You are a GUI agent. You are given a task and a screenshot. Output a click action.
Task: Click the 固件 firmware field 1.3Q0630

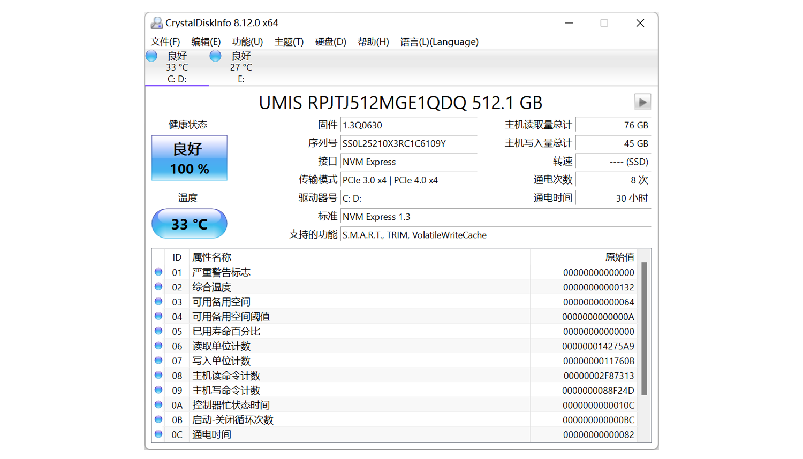(x=409, y=125)
